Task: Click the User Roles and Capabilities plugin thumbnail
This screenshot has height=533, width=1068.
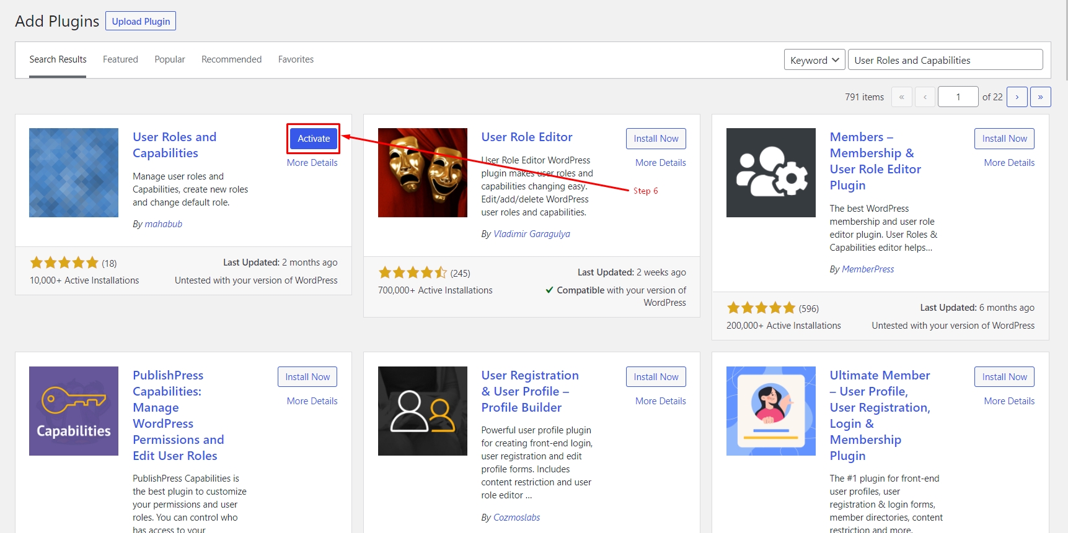Action: point(74,173)
